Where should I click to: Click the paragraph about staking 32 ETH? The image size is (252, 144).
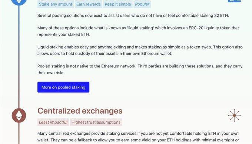(133, 16)
